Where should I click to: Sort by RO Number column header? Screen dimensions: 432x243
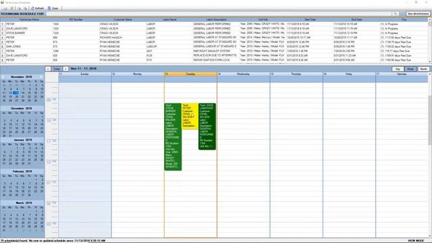click(x=76, y=20)
